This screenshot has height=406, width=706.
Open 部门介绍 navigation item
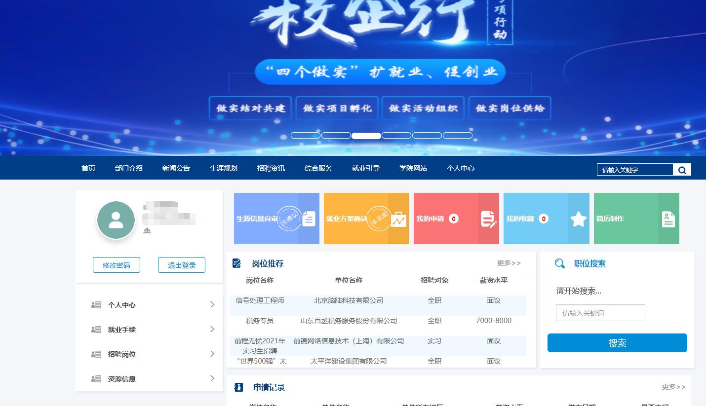click(129, 168)
